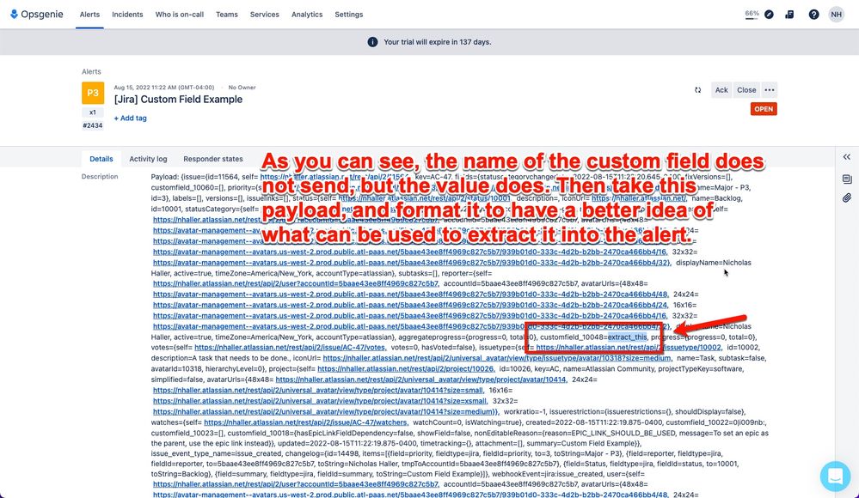Click the alert title Custom Field Example
The width and height of the screenshot is (859, 498).
point(178,100)
